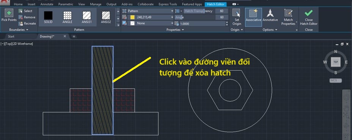Open the Express Tools ribbon tab
This screenshot has width=352, height=140.
pos(168,4)
